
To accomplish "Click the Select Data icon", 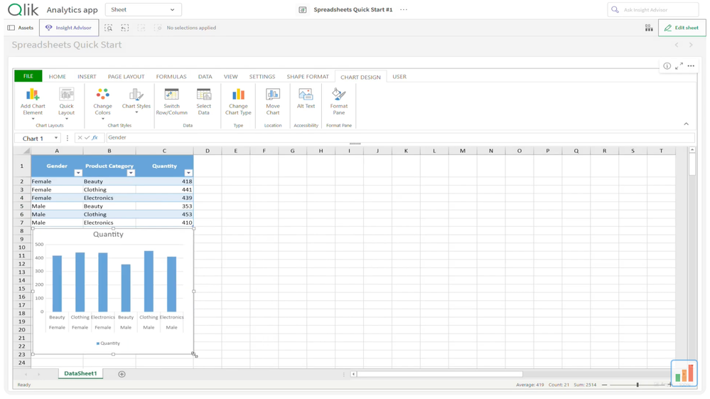I will click(204, 95).
